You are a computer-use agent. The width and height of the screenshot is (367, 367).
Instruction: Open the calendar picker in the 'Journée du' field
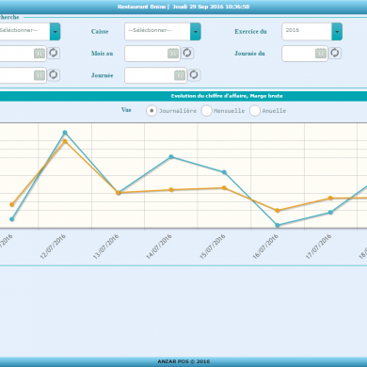(x=321, y=54)
